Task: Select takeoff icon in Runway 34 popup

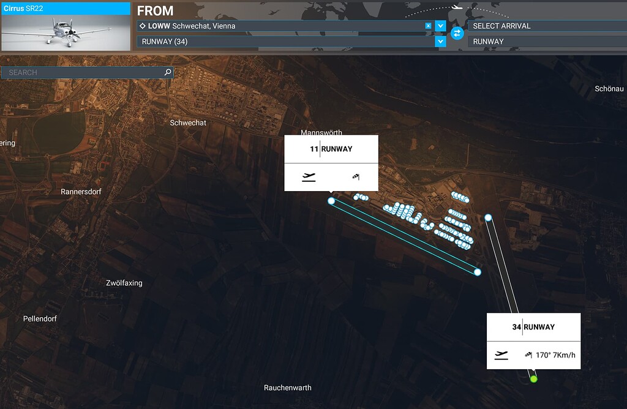Action: [x=501, y=354]
